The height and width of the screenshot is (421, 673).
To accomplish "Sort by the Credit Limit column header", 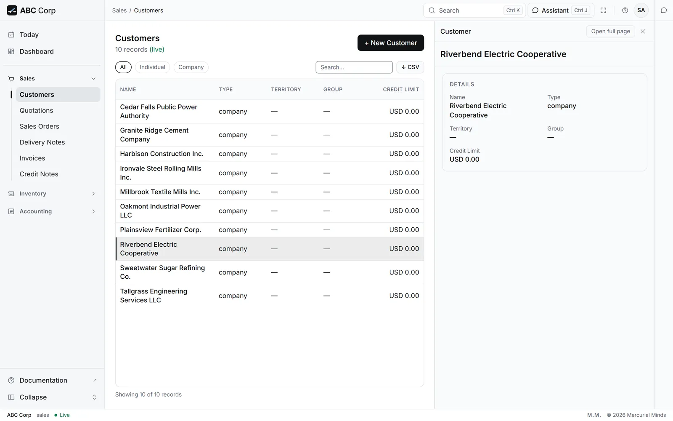I will point(401,89).
